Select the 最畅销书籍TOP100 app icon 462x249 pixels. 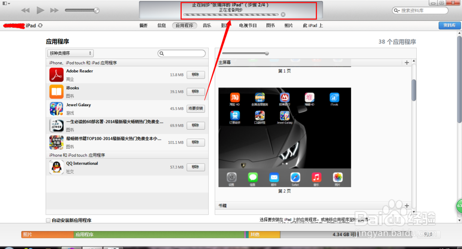(x=56, y=142)
